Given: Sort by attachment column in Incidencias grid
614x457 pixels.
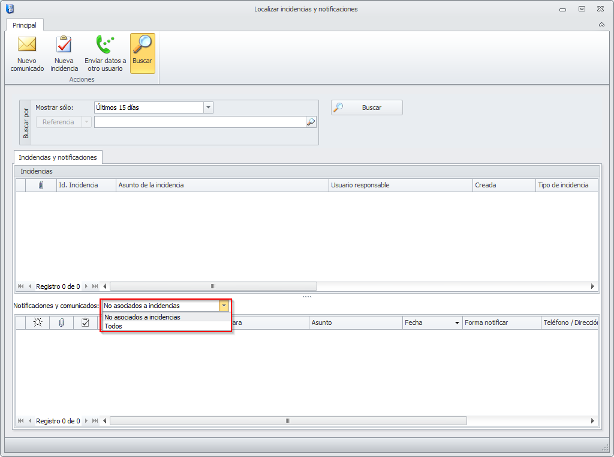Looking at the screenshot, I should pyautogui.click(x=41, y=185).
